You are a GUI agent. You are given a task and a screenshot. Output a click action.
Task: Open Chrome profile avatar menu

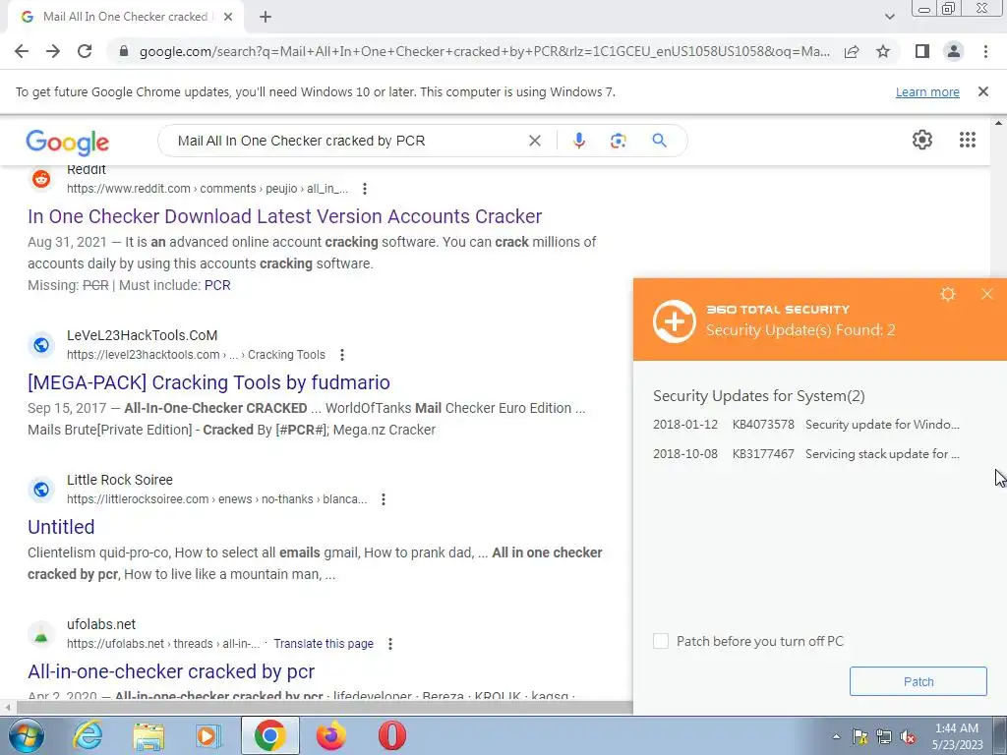pos(954,51)
